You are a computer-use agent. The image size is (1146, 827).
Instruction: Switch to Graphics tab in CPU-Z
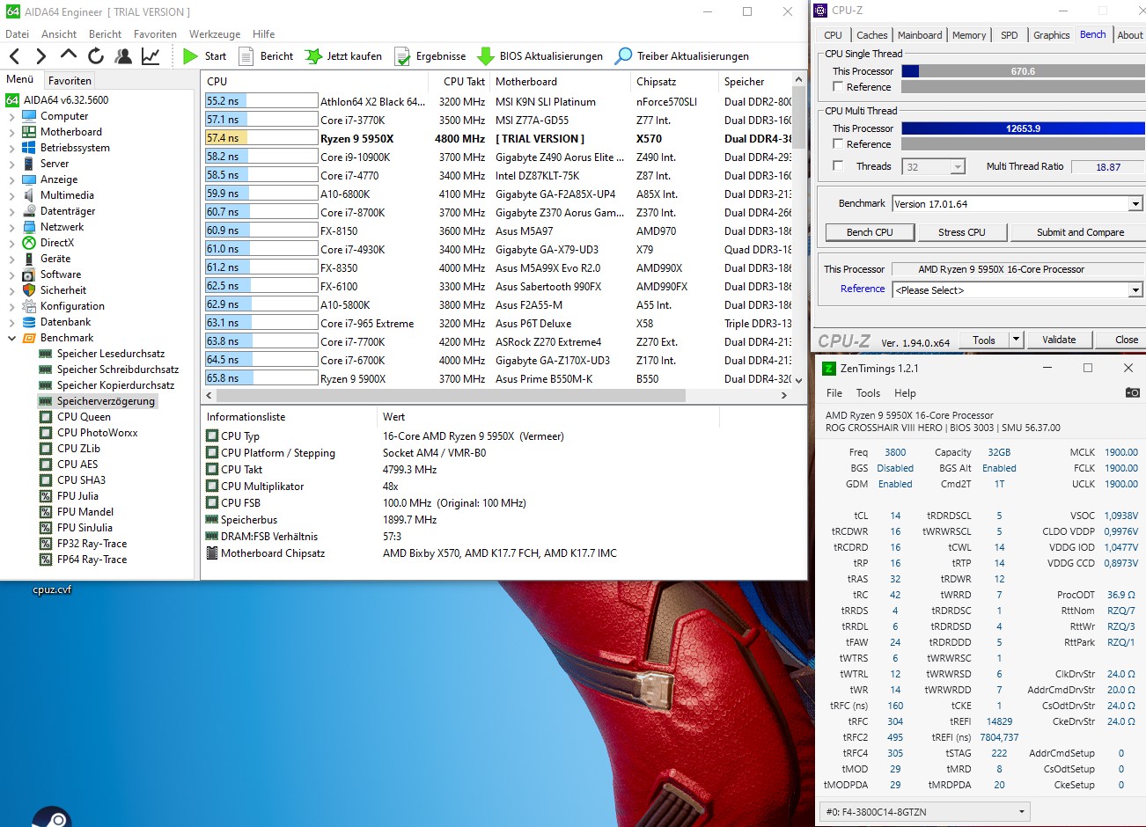pyautogui.click(x=1051, y=35)
